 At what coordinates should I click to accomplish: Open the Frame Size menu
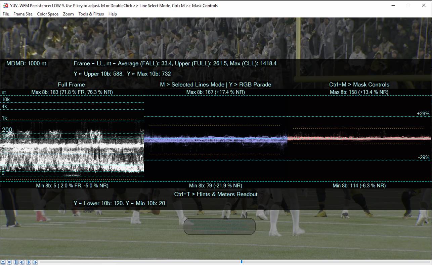coord(23,14)
